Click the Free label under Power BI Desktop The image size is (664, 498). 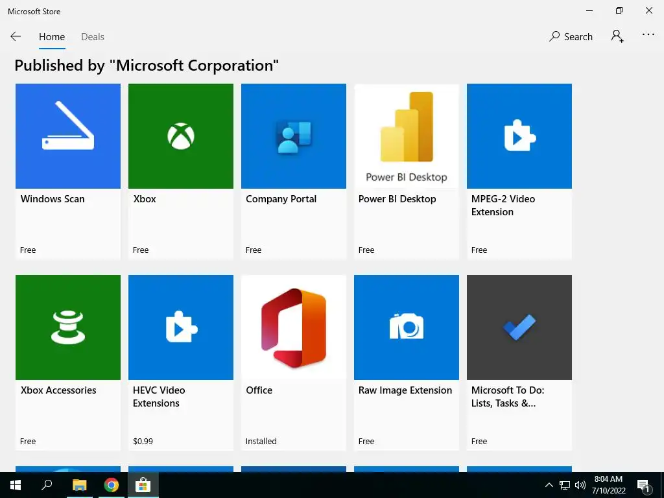click(x=366, y=250)
